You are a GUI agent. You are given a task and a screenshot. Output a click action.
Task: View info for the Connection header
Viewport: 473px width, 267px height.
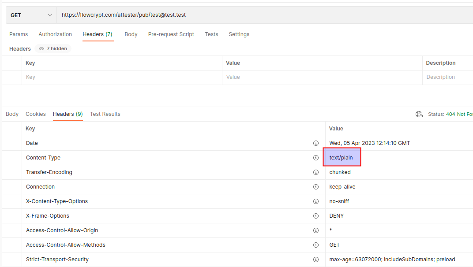point(316,186)
